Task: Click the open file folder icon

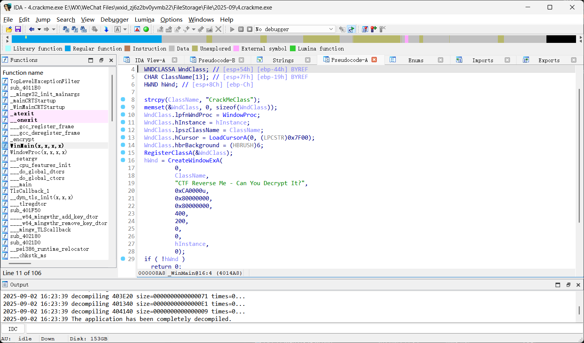Action: pos(9,29)
